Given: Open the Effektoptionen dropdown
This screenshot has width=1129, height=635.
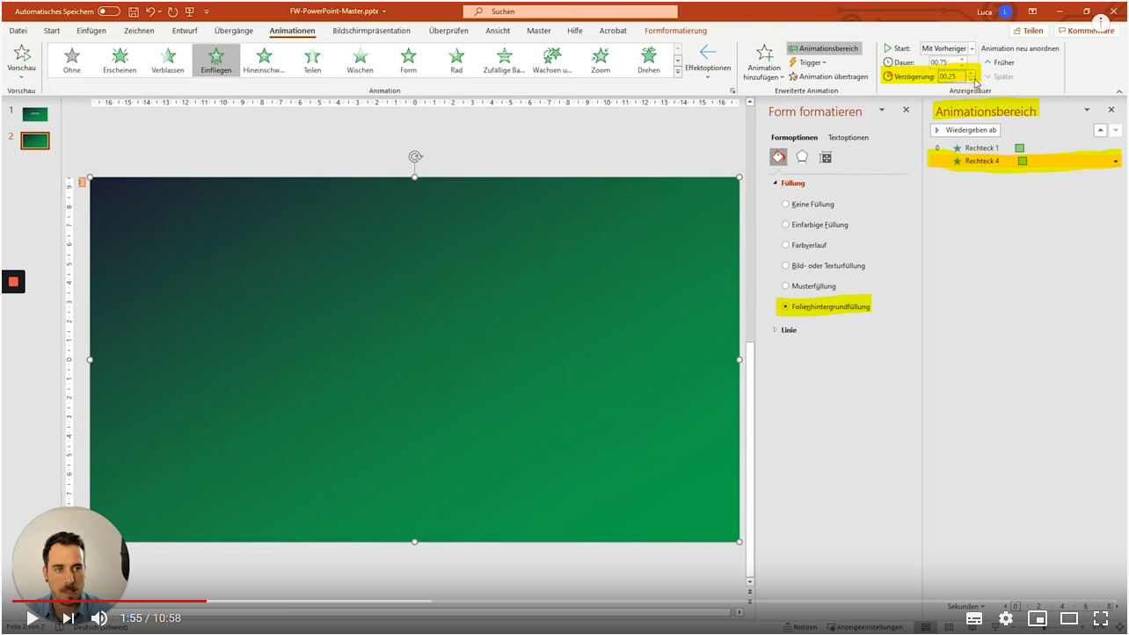Looking at the screenshot, I should click(708, 61).
